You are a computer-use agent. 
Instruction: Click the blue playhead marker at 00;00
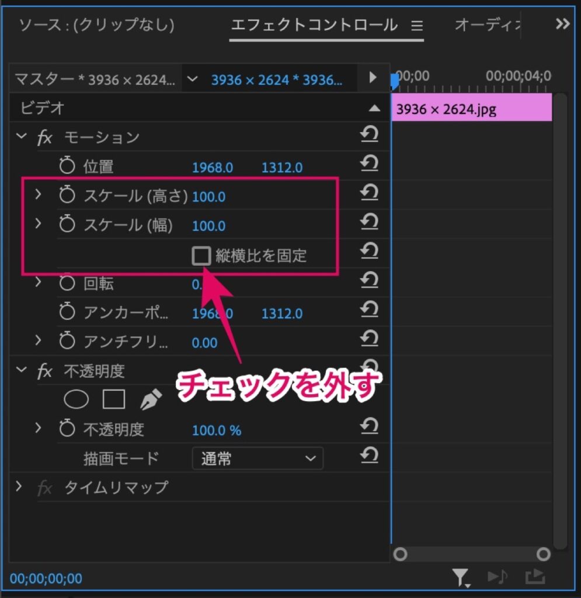(395, 81)
